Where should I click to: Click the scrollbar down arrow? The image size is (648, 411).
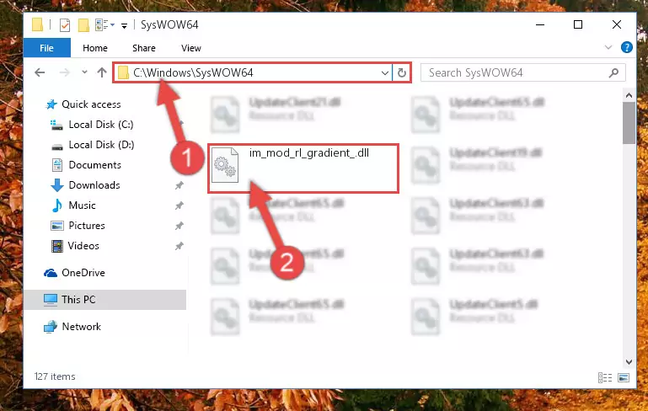pos(629,362)
